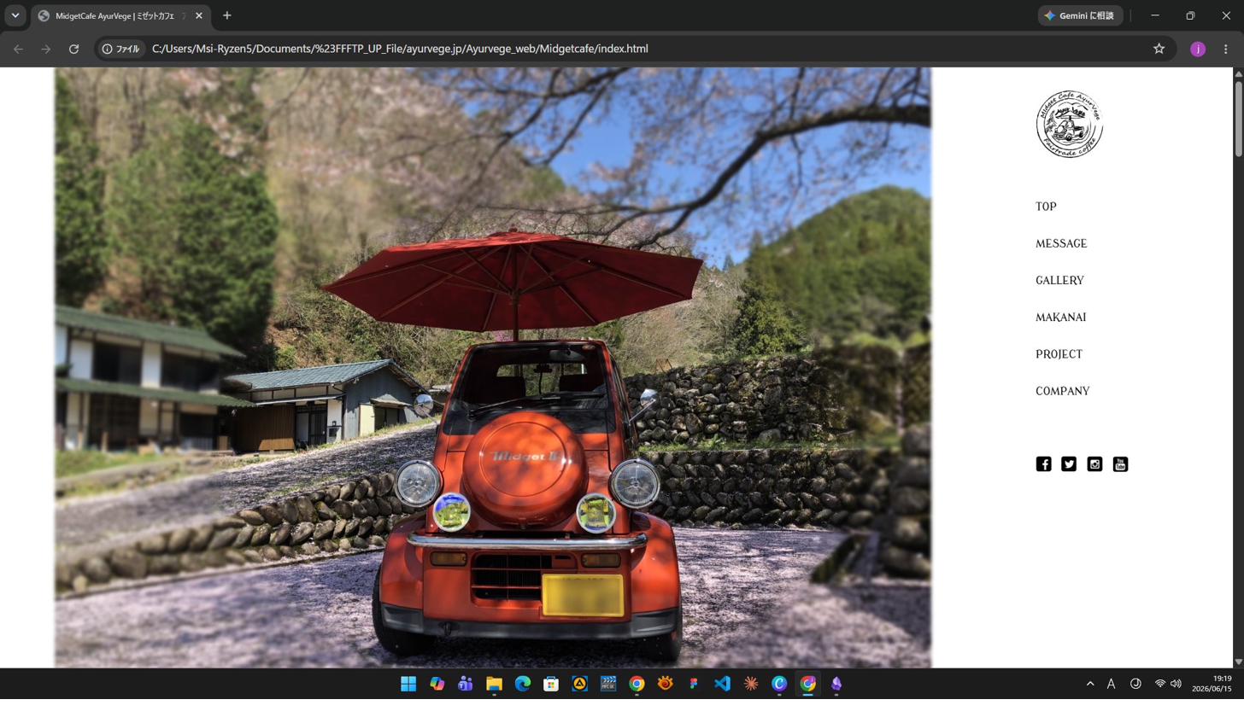The height and width of the screenshot is (717, 1244).
Task: Go forward using the browser forward arrow
Action: pyautogui.click(x=46, y=49)
